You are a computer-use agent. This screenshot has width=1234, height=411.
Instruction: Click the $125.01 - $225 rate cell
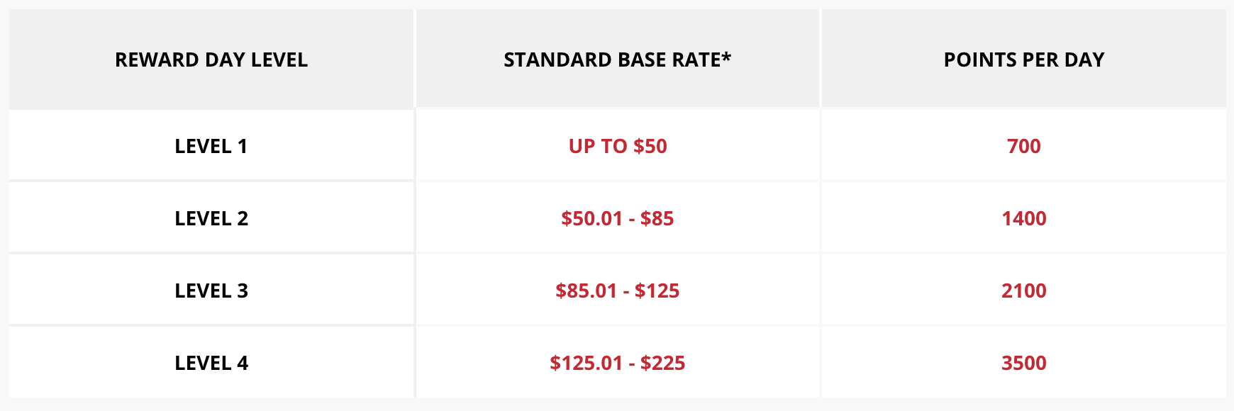[617, 363]
